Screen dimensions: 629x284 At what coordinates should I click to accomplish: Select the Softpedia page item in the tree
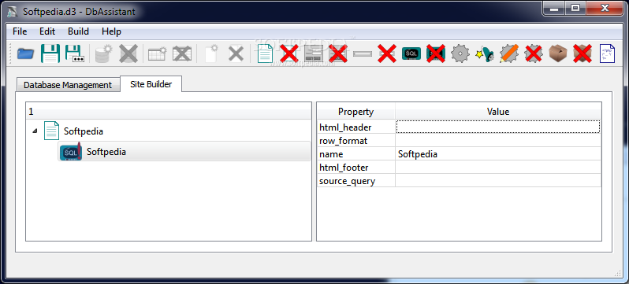84,131
